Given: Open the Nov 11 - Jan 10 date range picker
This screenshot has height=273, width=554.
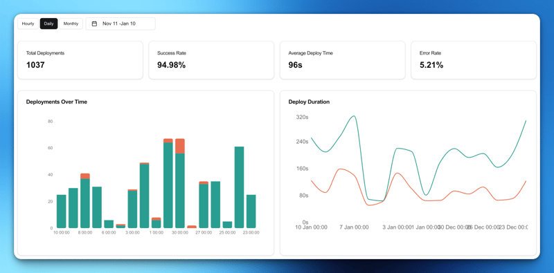Looking at the screenshot, I should pos(120,23).
